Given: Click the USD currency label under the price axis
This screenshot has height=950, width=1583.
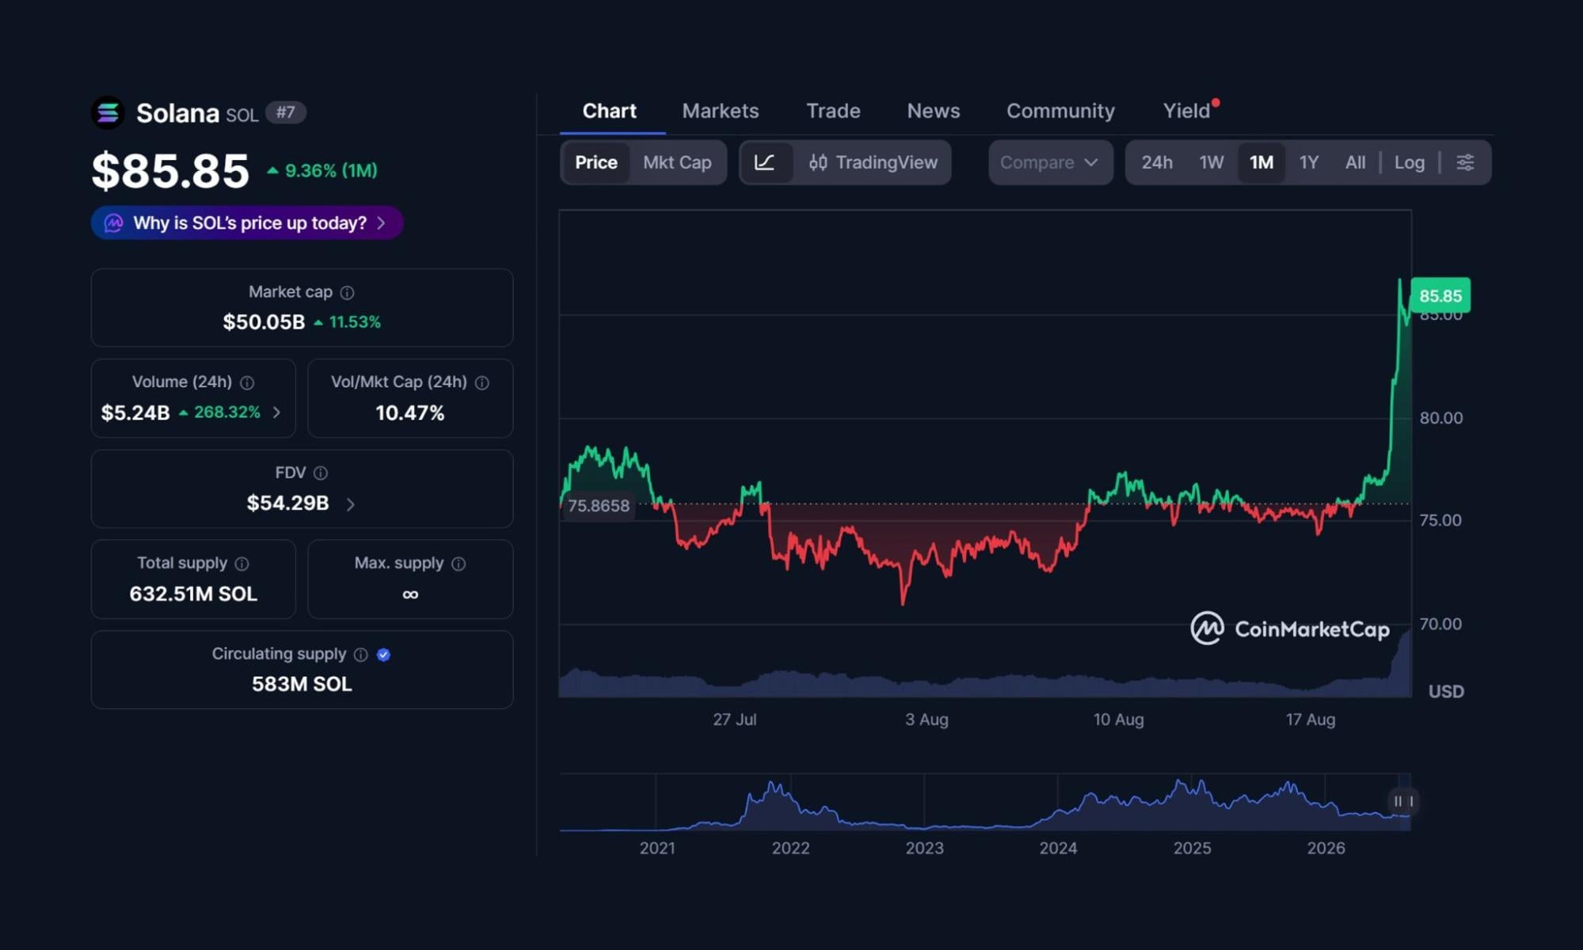Looking at the screenshot, I should 1446,692.
